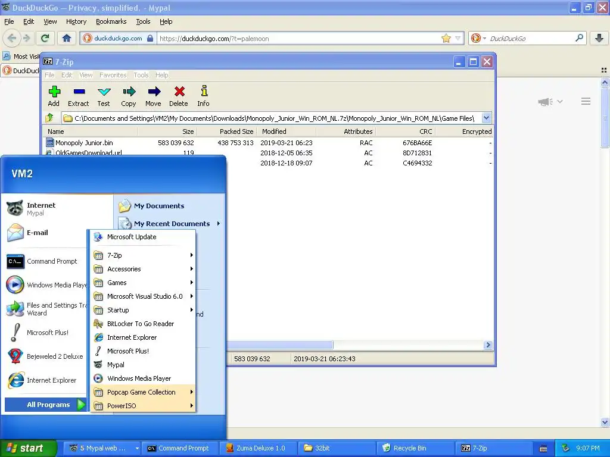Switch to Zuma Deluxe 1.0 taskbar button

257,448
